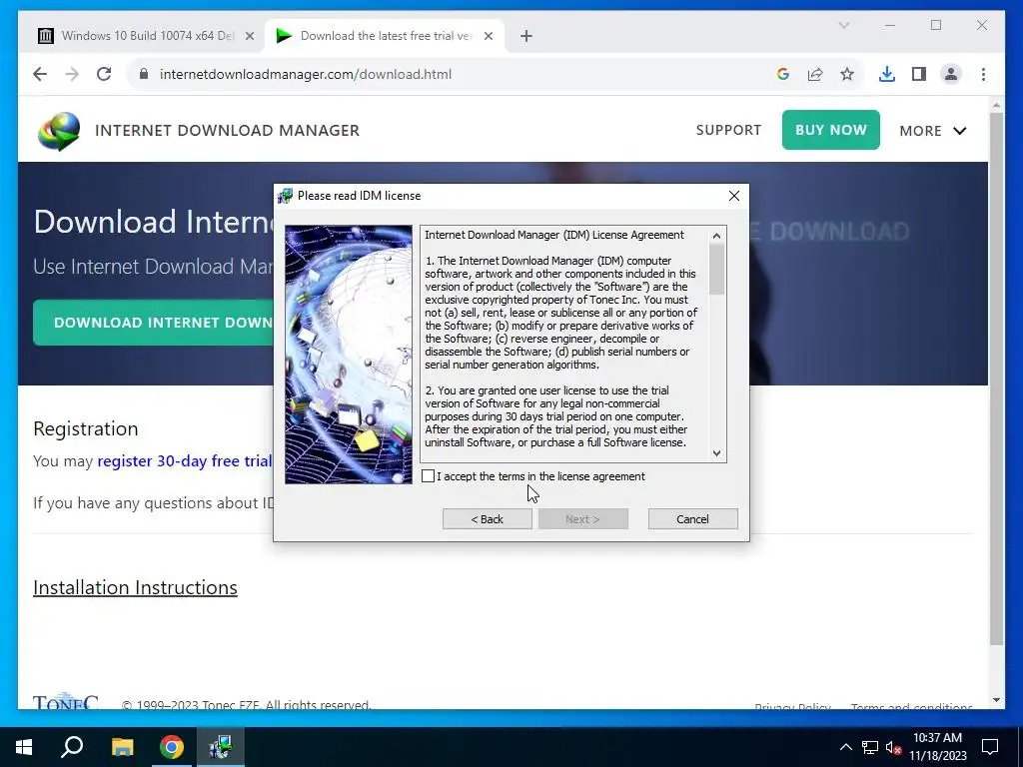This screenshot has width=1023, height=767.
Task: Open the tab search chevron
Action: pyautogui.click(x=843, y=25)
